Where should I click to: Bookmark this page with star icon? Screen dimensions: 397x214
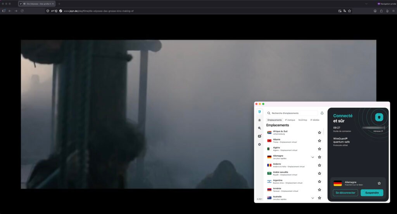349,11
